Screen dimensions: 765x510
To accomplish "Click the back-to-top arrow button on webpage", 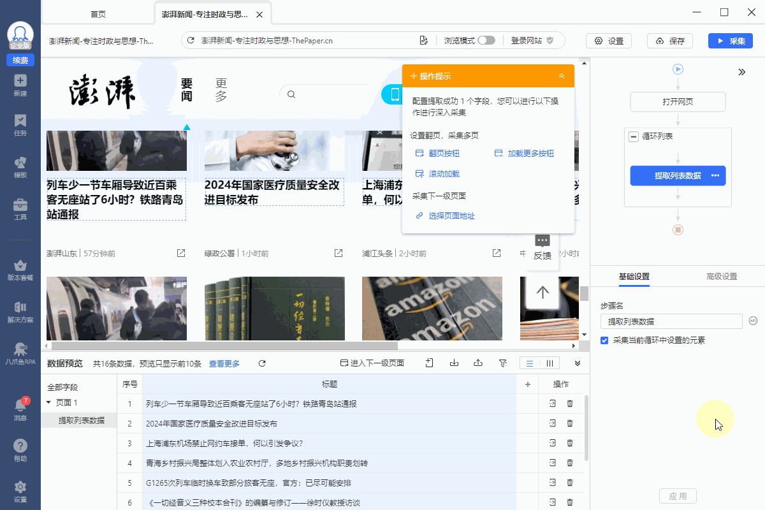I will coord(543,292).
